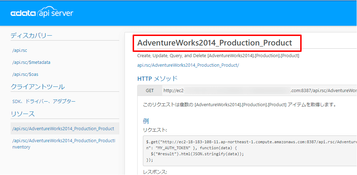Open the /api.rsc/$oas link
The image size is (357, 175).
pos(25,74)
